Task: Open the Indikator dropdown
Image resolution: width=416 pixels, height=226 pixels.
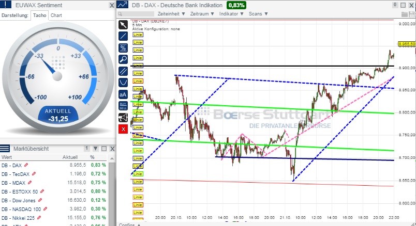Action: [231, 14]
